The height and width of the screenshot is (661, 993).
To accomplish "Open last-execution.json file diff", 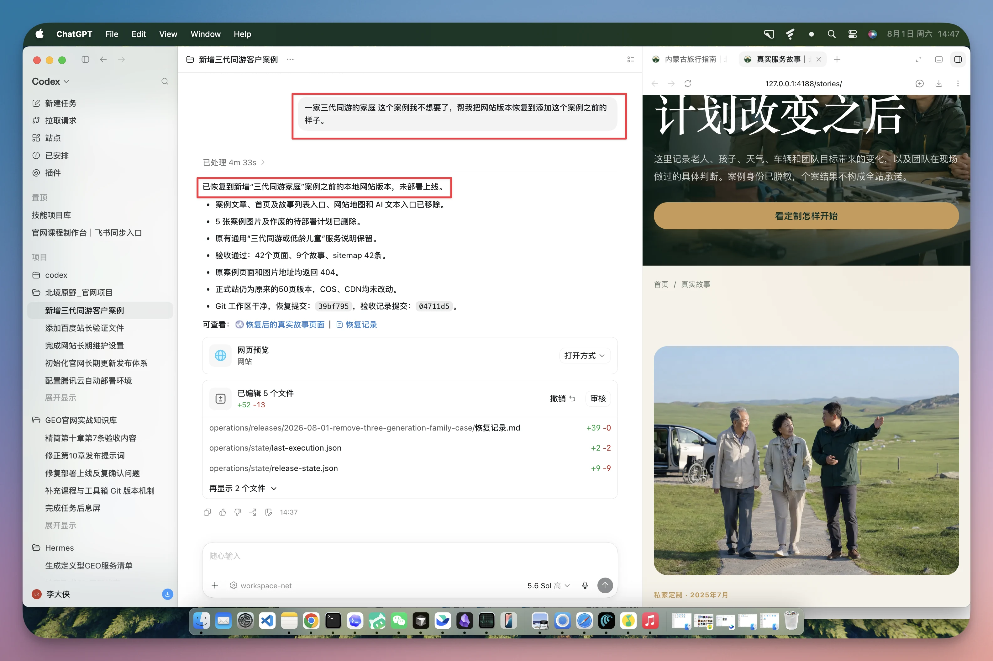I will click(409, 448).
